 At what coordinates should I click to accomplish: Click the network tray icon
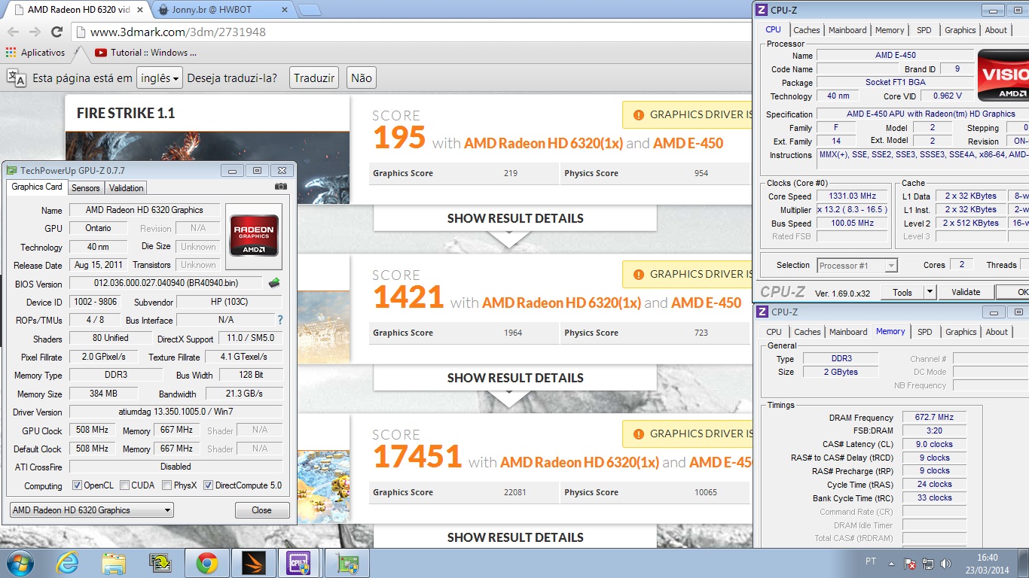[929, 563]
